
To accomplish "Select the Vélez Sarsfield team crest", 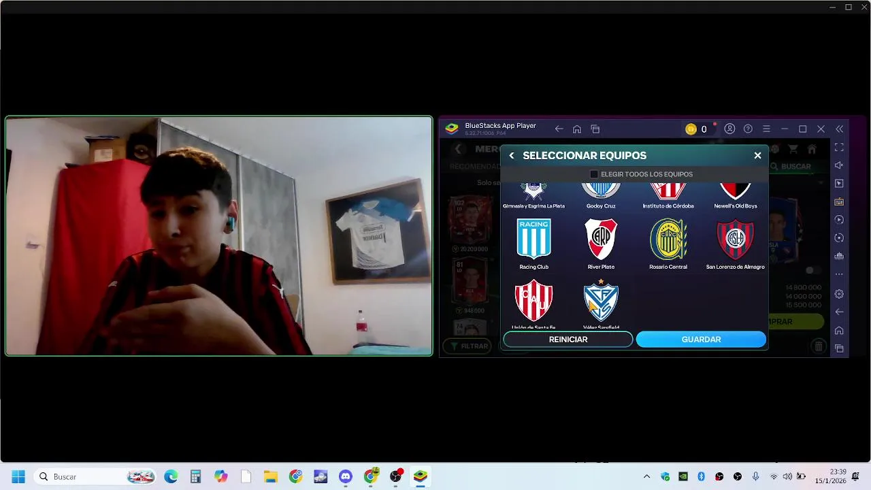I will click(601, 300).
